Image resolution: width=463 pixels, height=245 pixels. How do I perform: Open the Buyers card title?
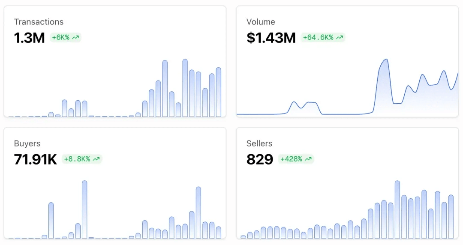coord(27,143)
